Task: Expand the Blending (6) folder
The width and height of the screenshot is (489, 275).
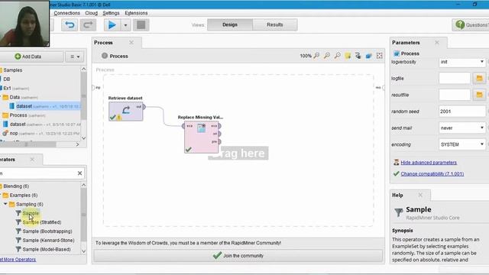Action: (16, 186)
